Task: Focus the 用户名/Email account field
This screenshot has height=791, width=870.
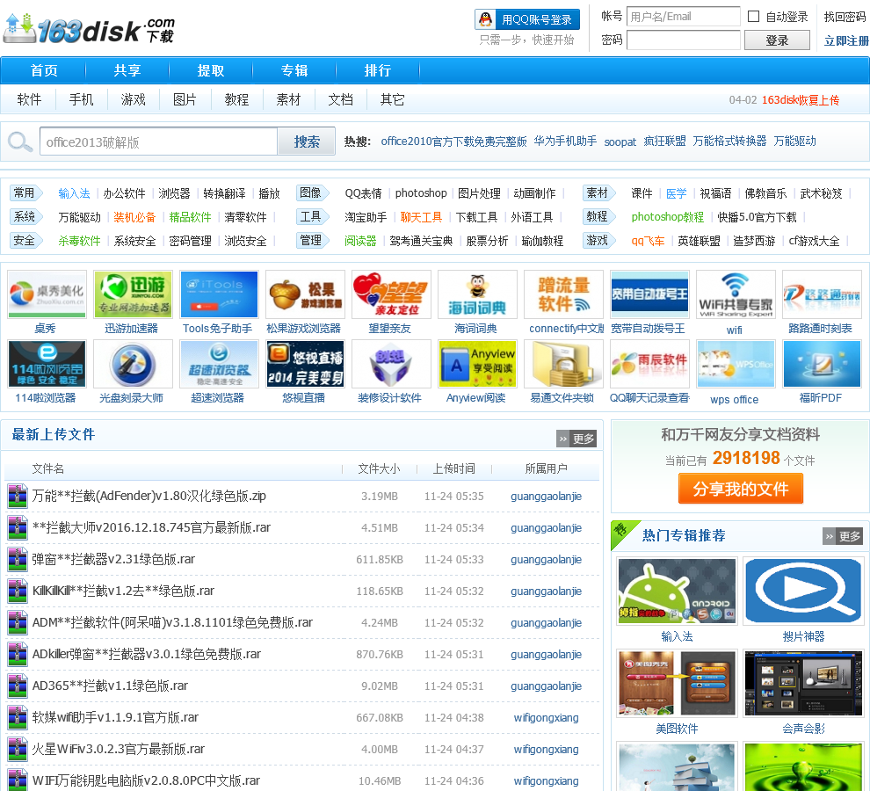Action: pos(684,17)
